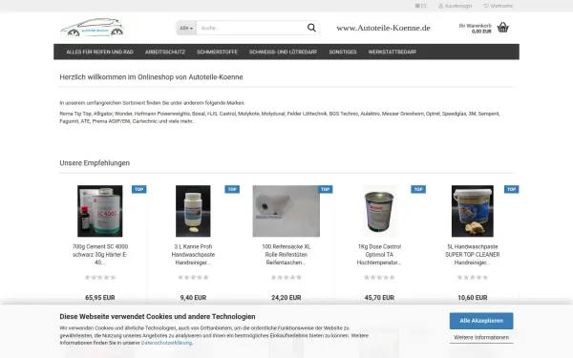
Task: Click title '3 L Kanne Profi Handwaschpaste'
Action: click(193, 255)
